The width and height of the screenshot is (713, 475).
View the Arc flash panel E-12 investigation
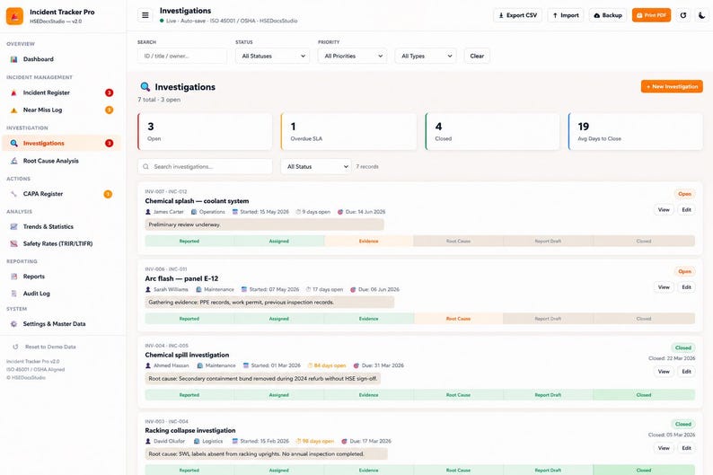[x=664, y=287]
